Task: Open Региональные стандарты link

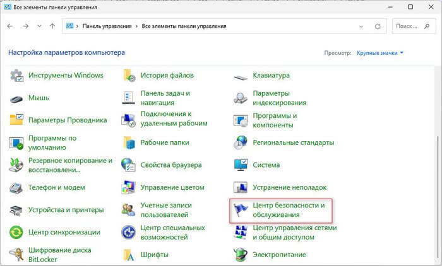Action: pyautogui.click(x=293, y=142)
